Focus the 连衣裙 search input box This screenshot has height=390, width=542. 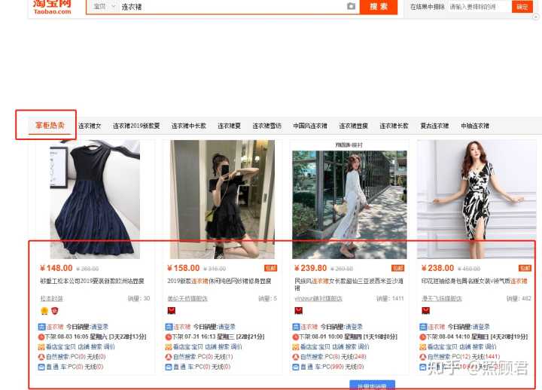(232, 7)
